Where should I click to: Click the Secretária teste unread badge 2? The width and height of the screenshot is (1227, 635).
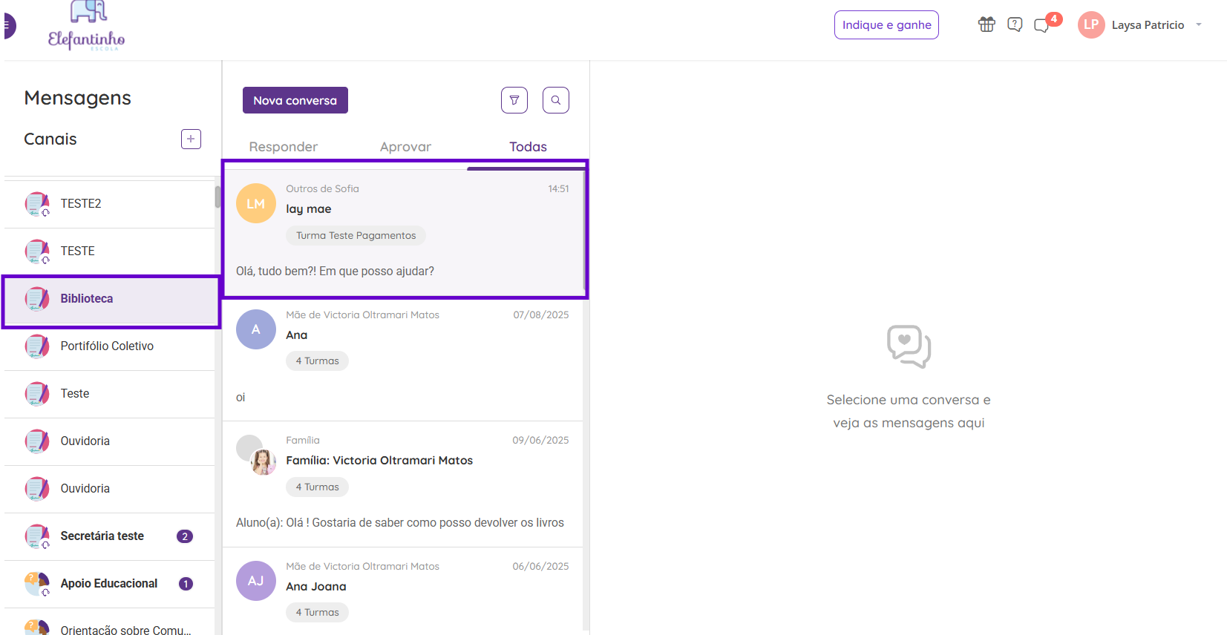(x=185, y=536)
